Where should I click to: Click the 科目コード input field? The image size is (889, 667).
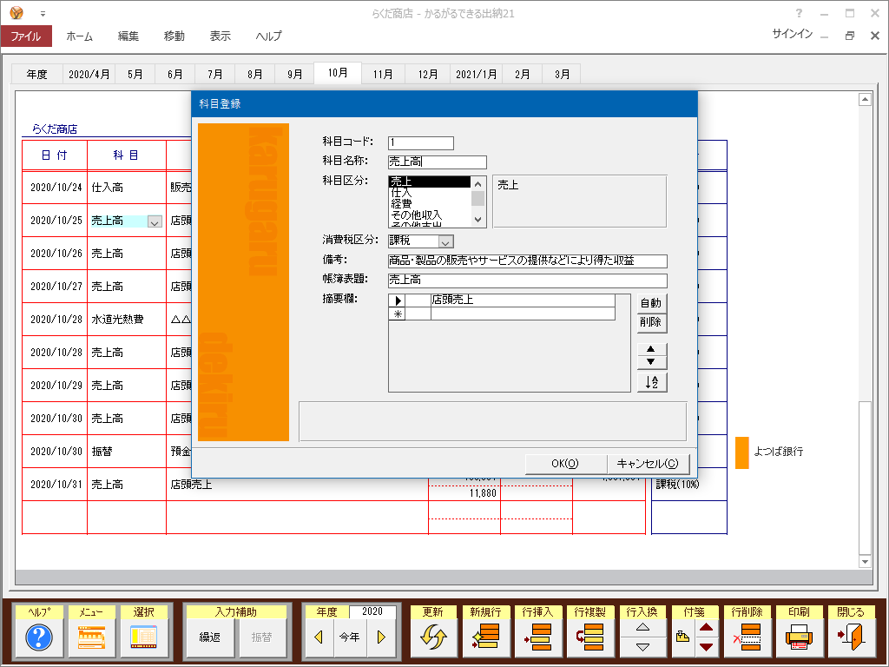tap(421, 143)
